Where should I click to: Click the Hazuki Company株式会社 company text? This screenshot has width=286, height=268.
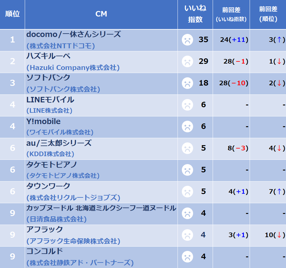tap(73, 68)
